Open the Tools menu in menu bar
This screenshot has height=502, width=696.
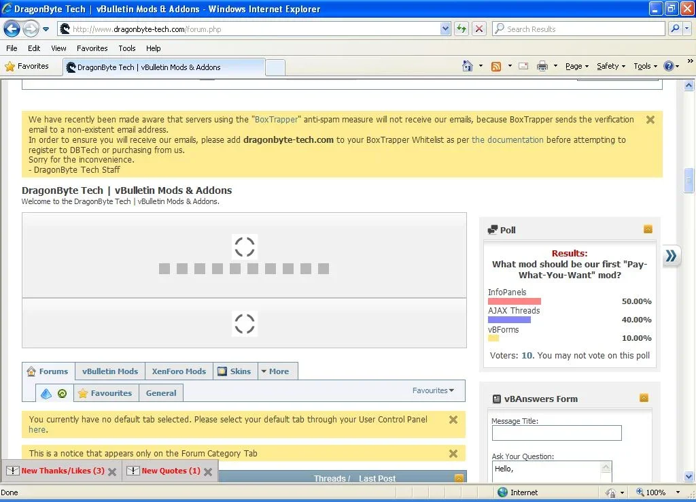coord(127,48)
